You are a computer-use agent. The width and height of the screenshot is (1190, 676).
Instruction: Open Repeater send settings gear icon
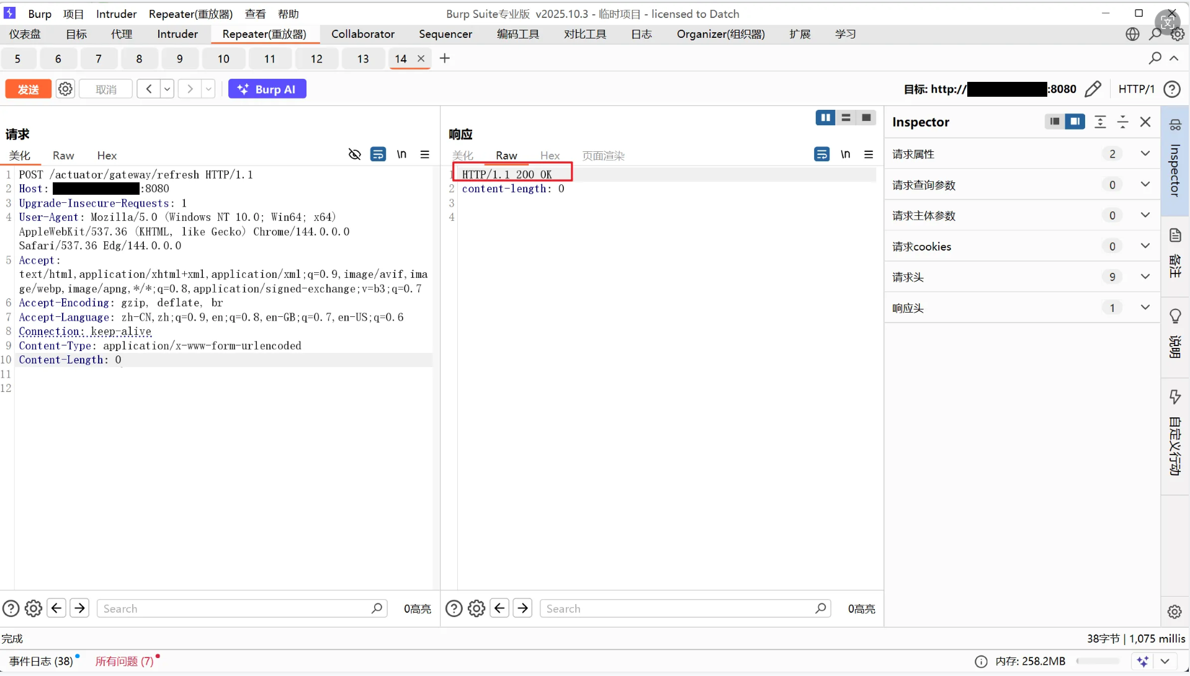(x=65, y=89)
